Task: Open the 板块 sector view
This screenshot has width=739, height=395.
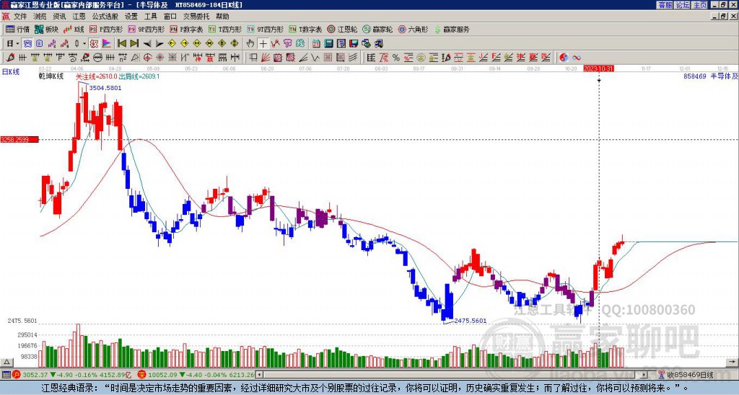Action: point(46,29)
